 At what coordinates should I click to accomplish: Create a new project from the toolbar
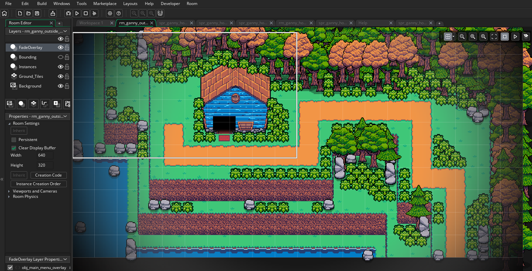click(20, 13)
